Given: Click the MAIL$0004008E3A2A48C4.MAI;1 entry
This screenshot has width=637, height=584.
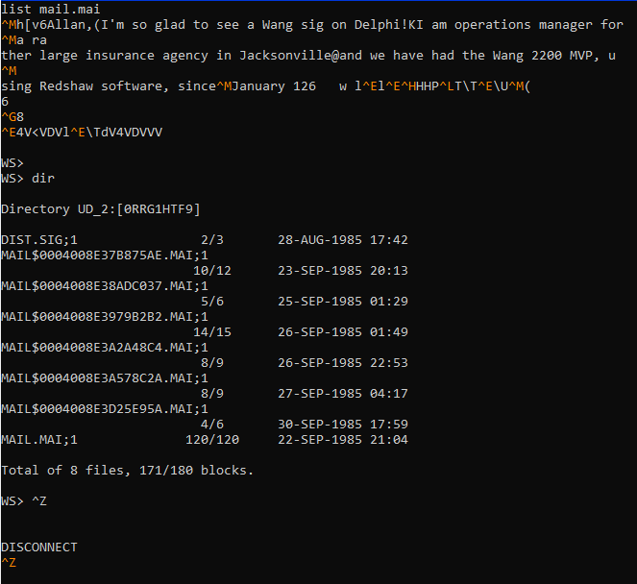Looking at the screenshot, I should coord(105,348).
